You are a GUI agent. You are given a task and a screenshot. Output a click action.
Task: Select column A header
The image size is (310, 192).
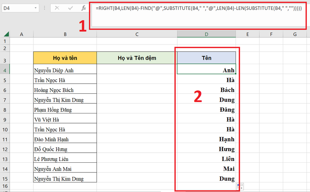[x=22, y=34]
